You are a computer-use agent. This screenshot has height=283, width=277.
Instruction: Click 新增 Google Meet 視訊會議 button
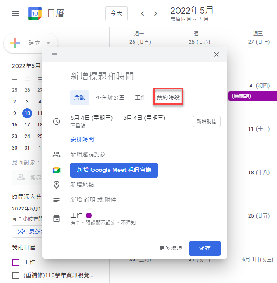(114, 170)
